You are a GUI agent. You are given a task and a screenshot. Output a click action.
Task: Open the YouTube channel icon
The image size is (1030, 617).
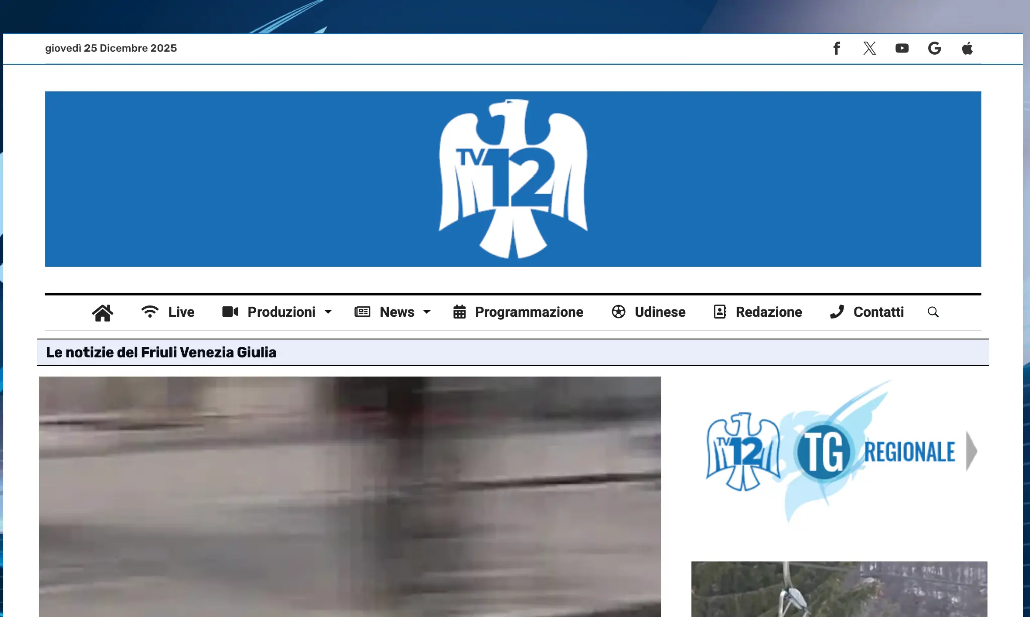[902, 48]
